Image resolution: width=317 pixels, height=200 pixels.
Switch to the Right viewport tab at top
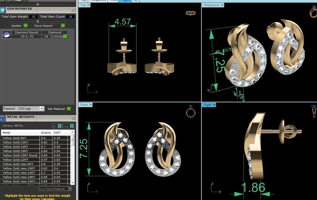[x=126, y=1]
